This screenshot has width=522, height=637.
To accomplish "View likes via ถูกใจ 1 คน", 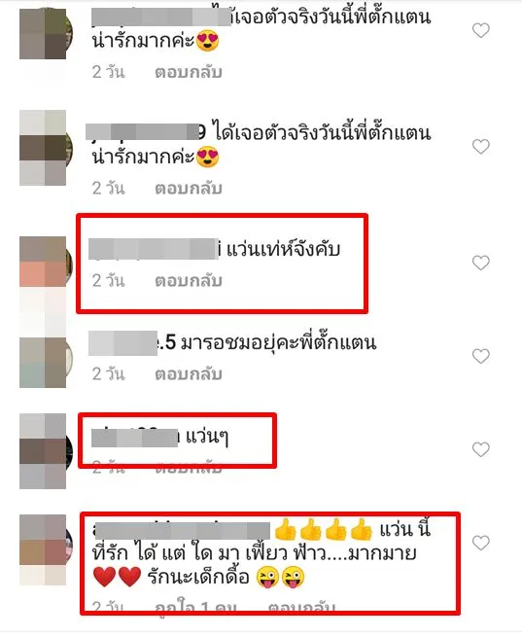I will pyautogui.click(x=195, y=608).
